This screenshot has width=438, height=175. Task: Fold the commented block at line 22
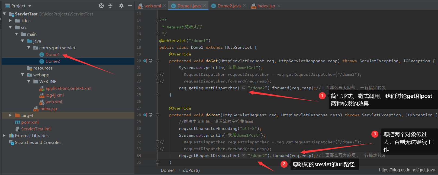coord(157,74)
